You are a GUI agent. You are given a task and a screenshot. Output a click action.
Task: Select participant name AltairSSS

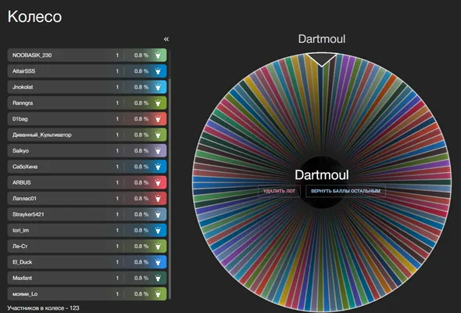coord(23,71)
